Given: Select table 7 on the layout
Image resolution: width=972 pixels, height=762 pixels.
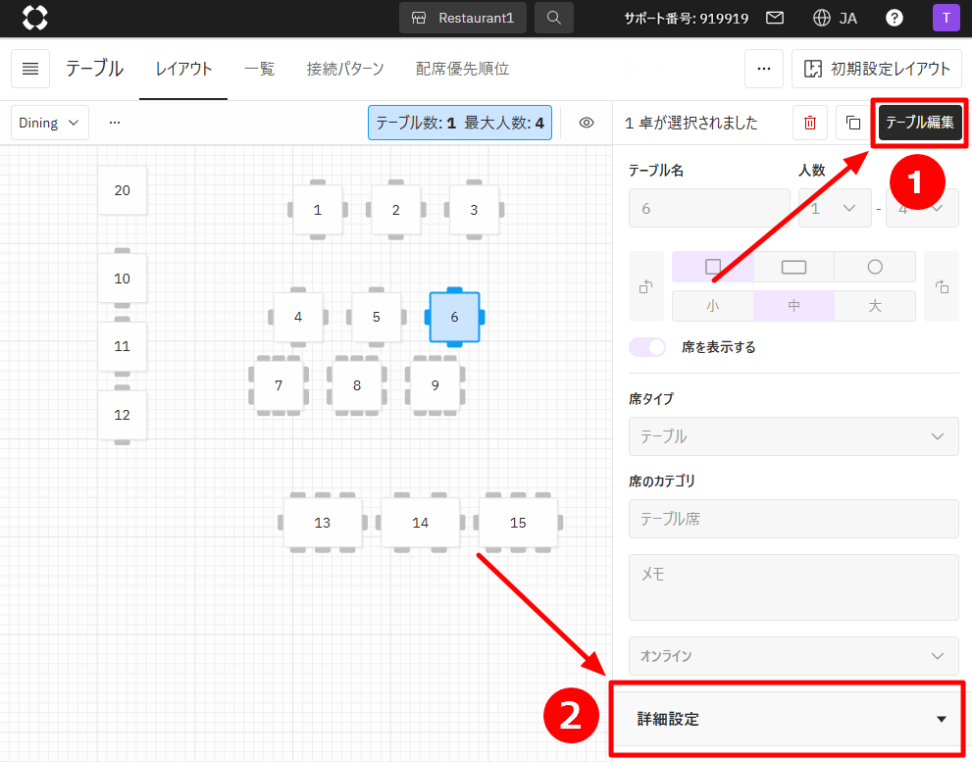Looking at the screenshot, I should point(279,385).
